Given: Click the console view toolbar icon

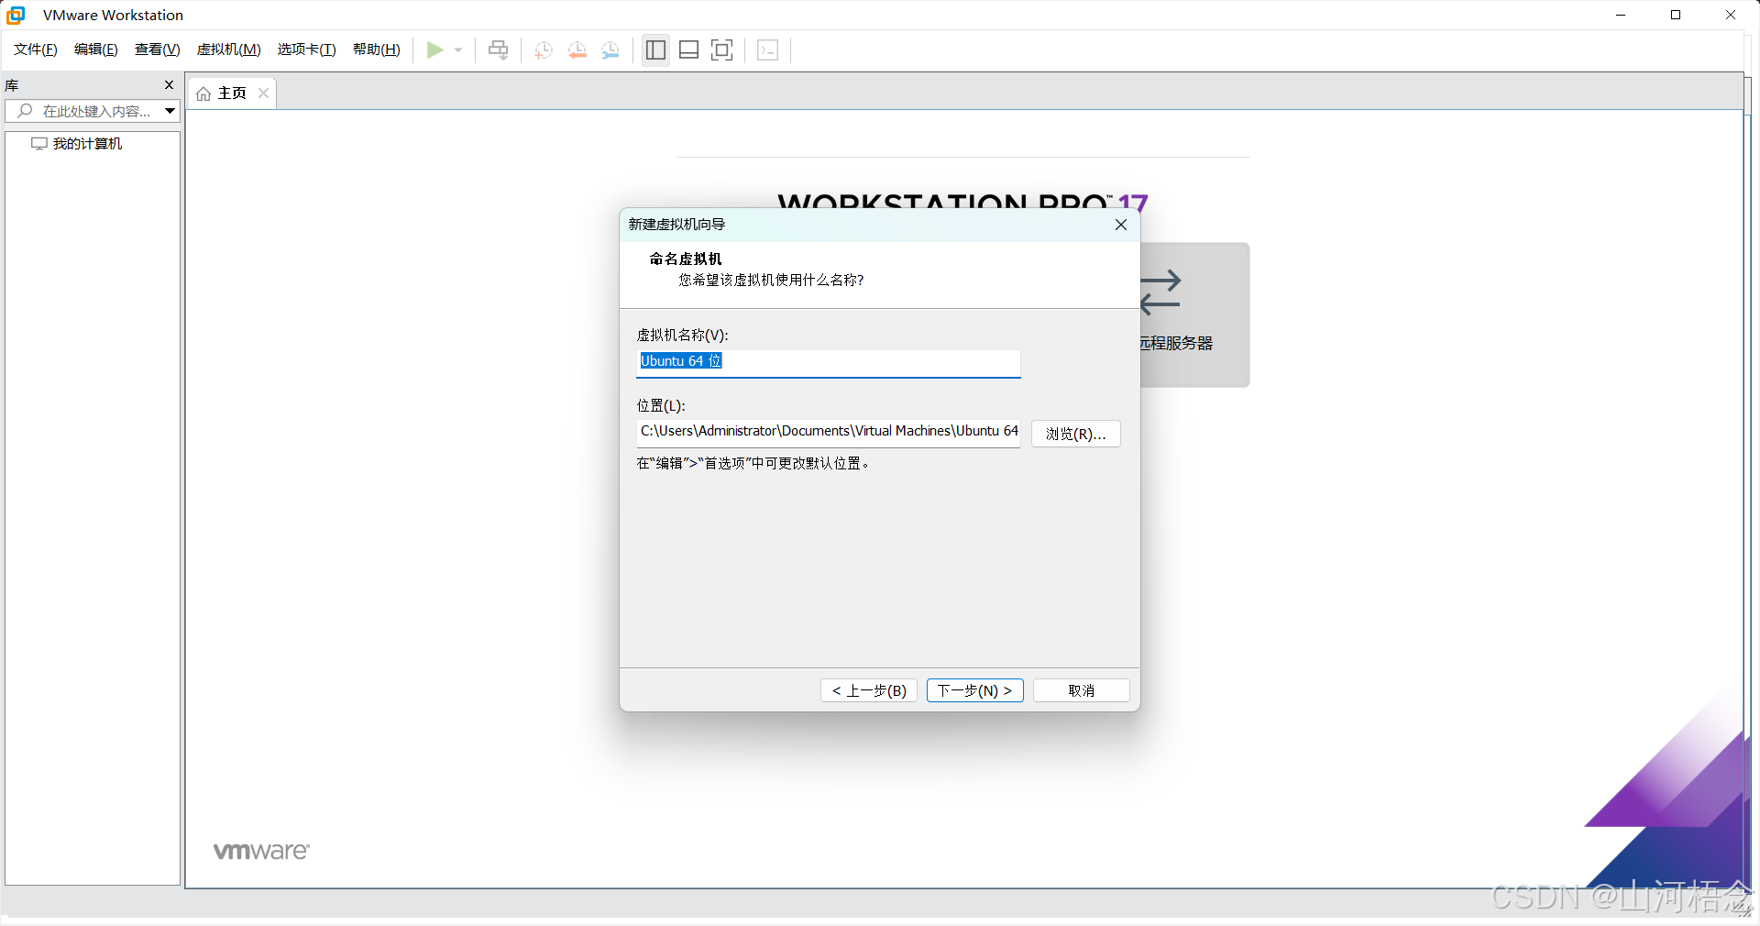Looking at the screenshot, I should click(768, 50).
